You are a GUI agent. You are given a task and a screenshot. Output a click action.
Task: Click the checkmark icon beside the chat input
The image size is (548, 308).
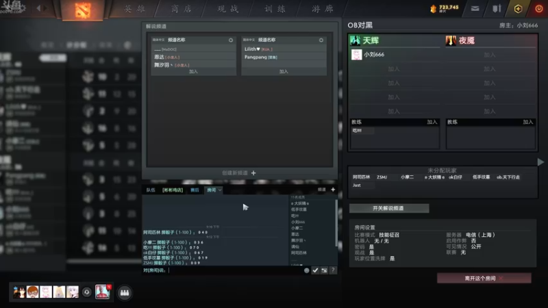coord(315,270)
